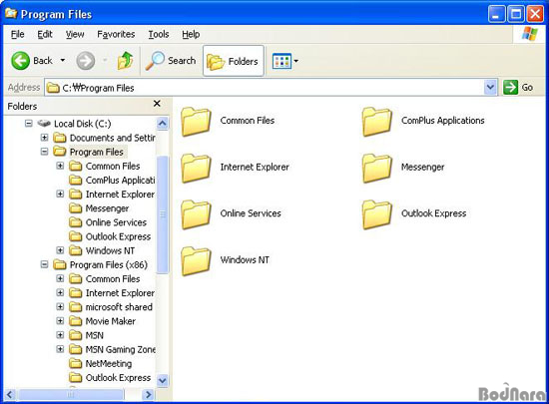The height and width of the screenshot is (404, 549).
Task: Select Online Services folder icon in main pane
Action: click(x=196, y=214)
